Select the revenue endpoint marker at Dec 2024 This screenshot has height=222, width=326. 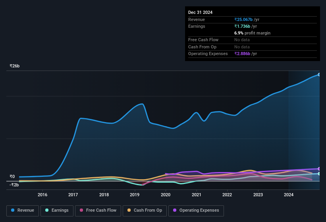pyautogui.click(x=319, y=75)
